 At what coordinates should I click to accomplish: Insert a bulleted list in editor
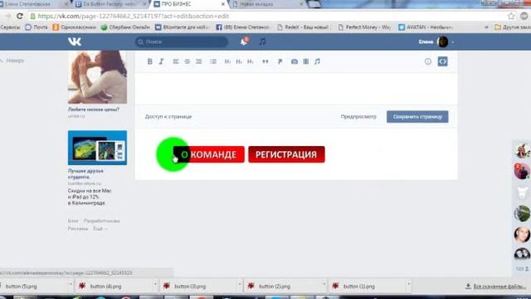213,61
